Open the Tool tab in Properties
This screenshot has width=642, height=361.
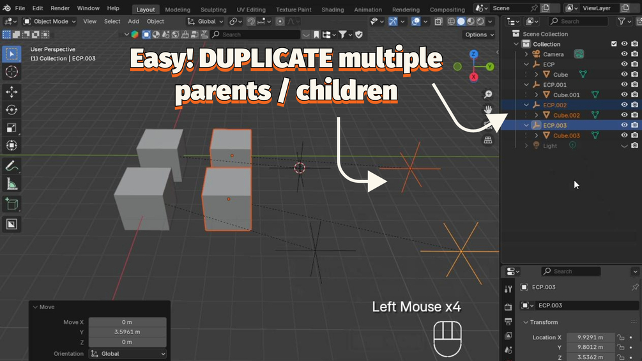point(508,289)
